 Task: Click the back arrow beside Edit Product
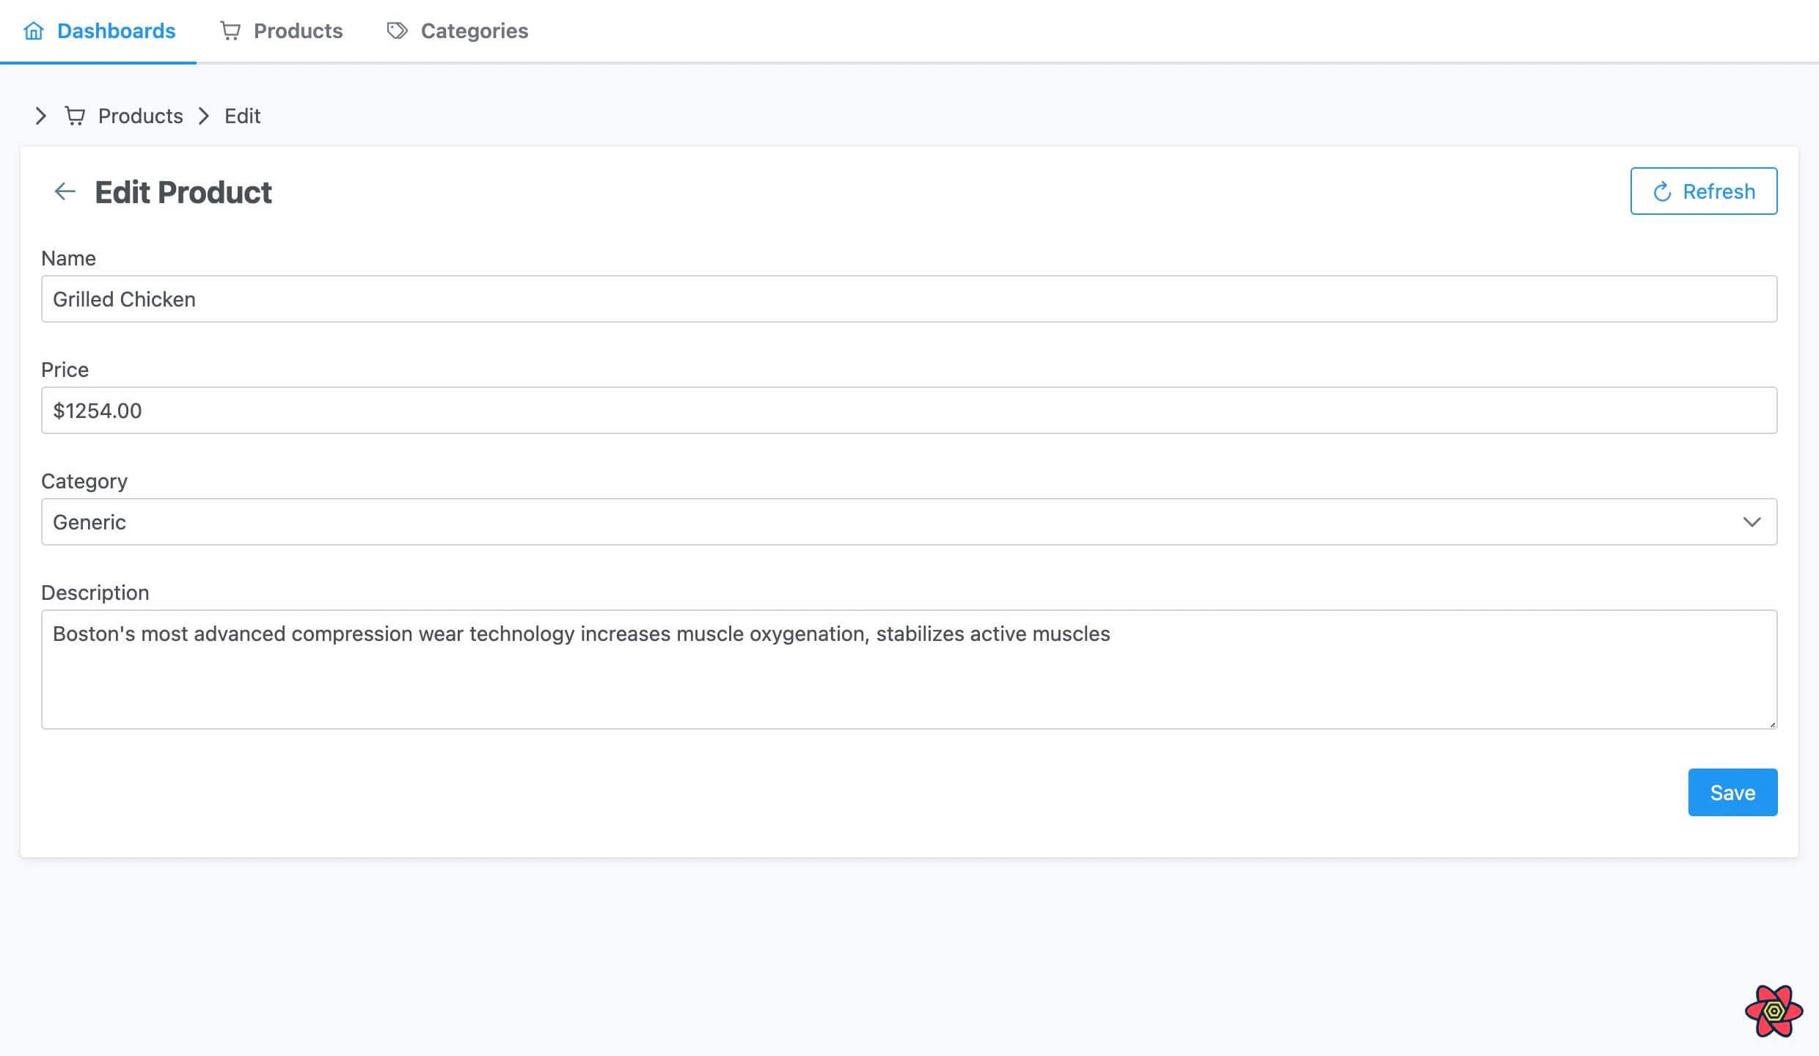click(x=65, y=191)
